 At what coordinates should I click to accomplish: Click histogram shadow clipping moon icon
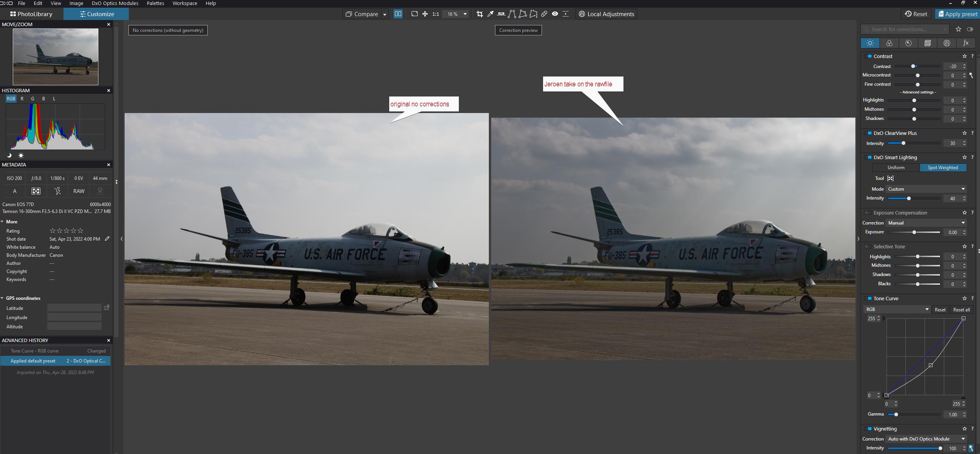tap(9, 155)
